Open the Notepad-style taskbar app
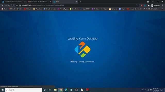165x92 pixels. tap(71, 90)
